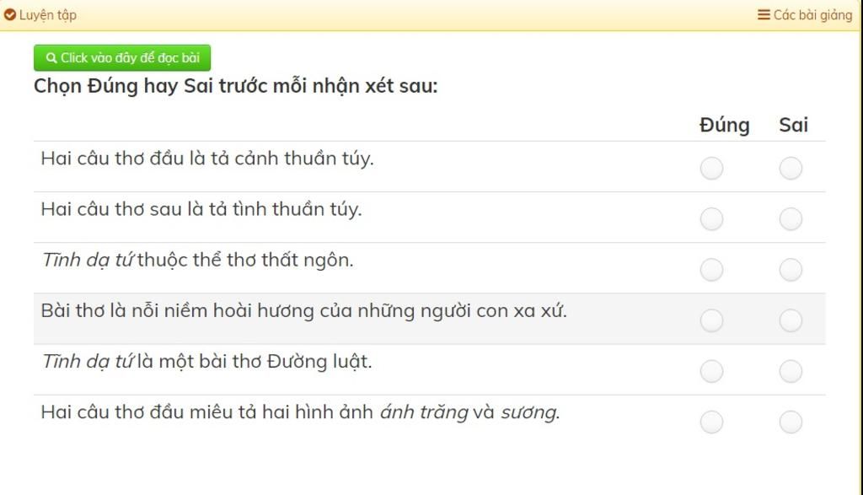The image size is (863, 495).
Task: Select Đúng for 'Hai câu thơ sau là tả tình'
Action: click(x=711, y=219)
